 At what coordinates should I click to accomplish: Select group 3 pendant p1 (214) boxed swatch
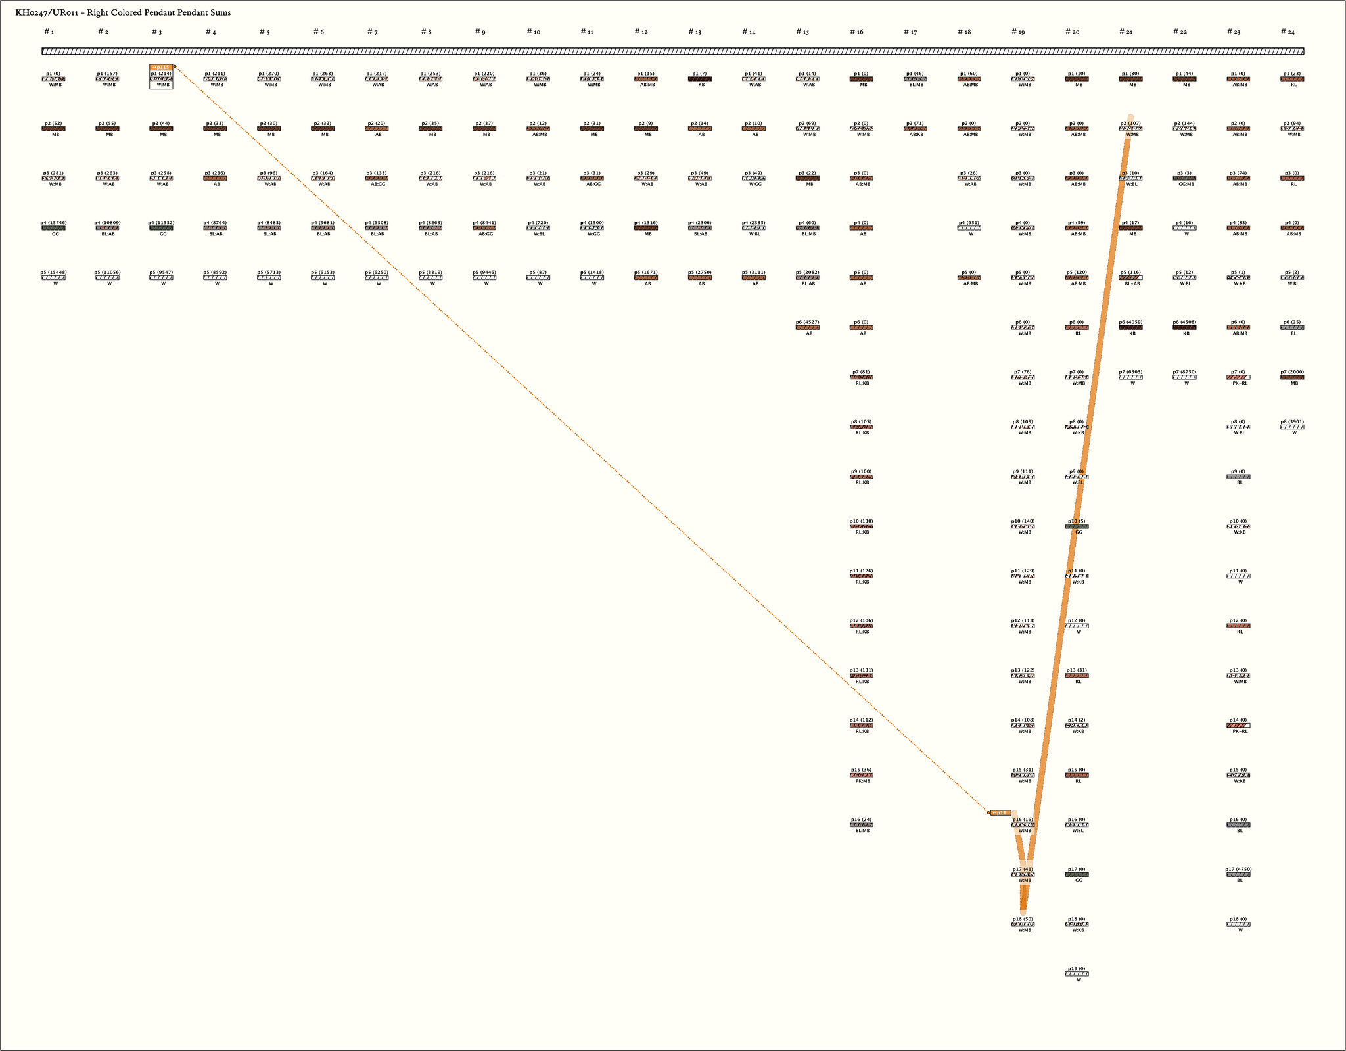pos(161,79)
